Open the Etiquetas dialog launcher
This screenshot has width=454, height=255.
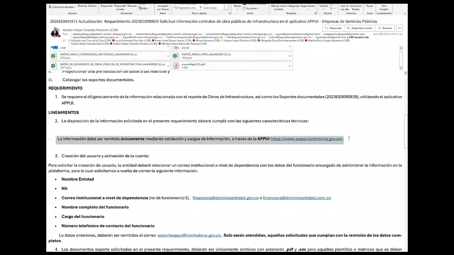315,13
